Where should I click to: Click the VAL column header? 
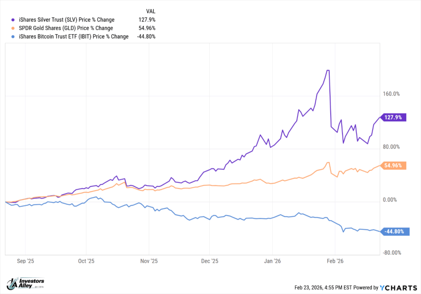(x=151, y=11)
